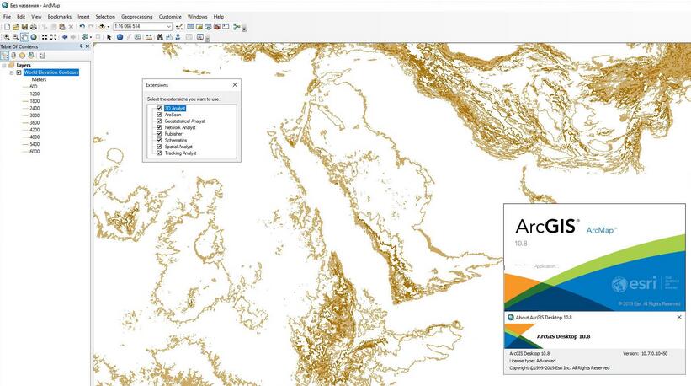Toggle the Network Analyst extension
The image size is (691, 386).
[159, 127]
